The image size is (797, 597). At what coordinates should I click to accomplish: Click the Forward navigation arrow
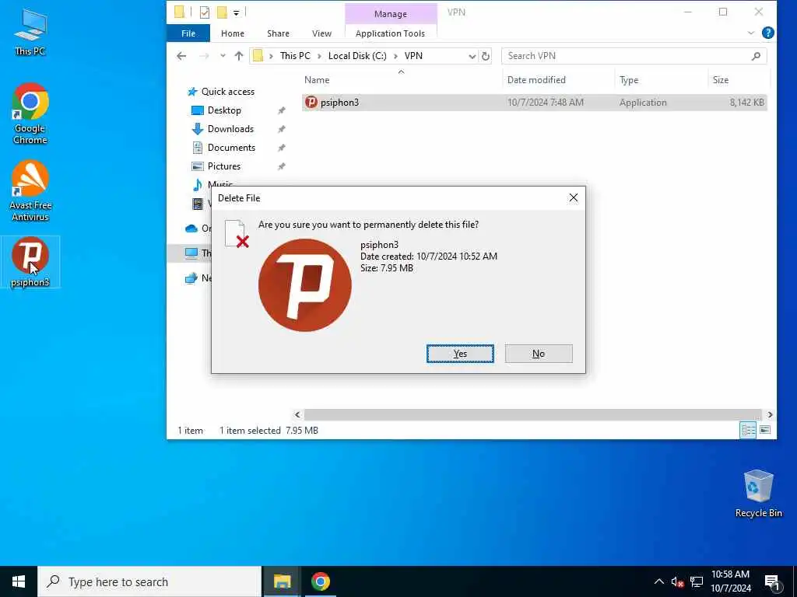(204, 56)
